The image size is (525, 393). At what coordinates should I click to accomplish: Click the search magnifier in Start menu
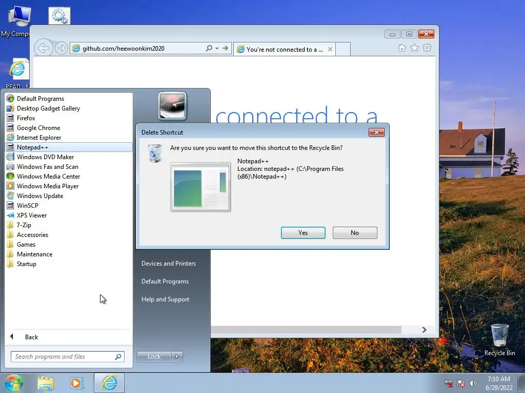tap(118, 357)
